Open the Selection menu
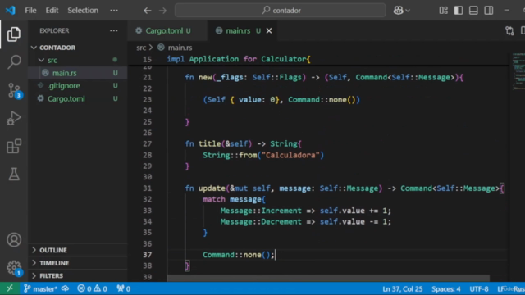The width and height of the screenshot is (525, 295). pos(83,11)
